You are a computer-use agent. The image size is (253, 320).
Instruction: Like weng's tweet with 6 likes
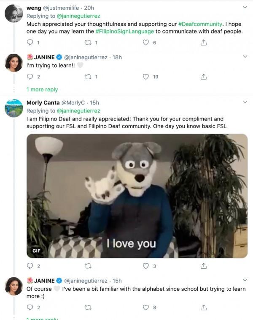[x=146, y=42]
